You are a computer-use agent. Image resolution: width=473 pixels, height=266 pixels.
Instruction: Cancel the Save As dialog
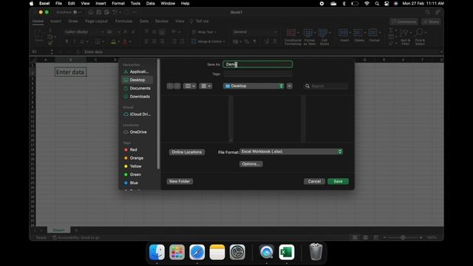tap(314, 181)
